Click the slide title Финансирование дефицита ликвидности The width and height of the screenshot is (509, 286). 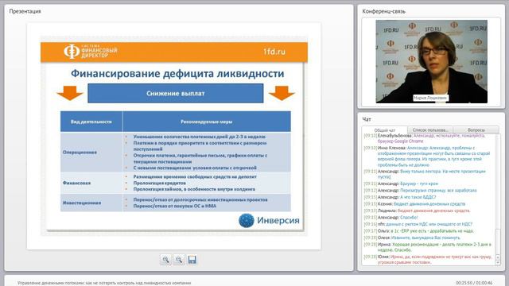tap(177, 73)
